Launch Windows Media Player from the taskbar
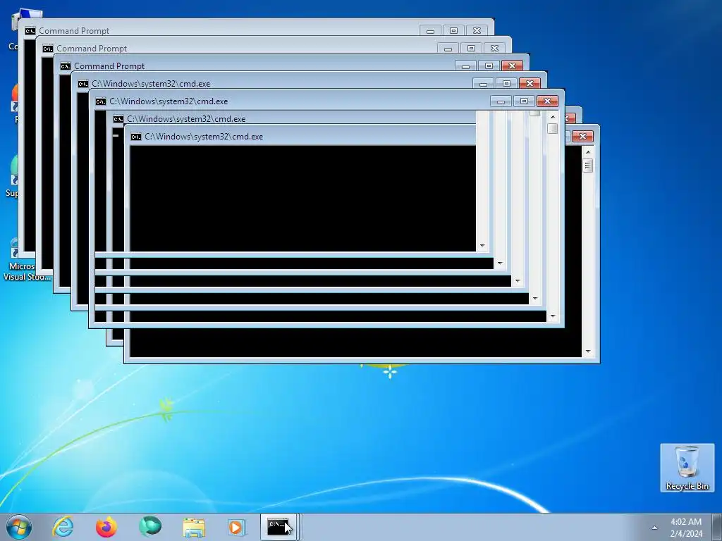This screenshot has width=722, height=541. pyautogui.click(x=237, y=527)
